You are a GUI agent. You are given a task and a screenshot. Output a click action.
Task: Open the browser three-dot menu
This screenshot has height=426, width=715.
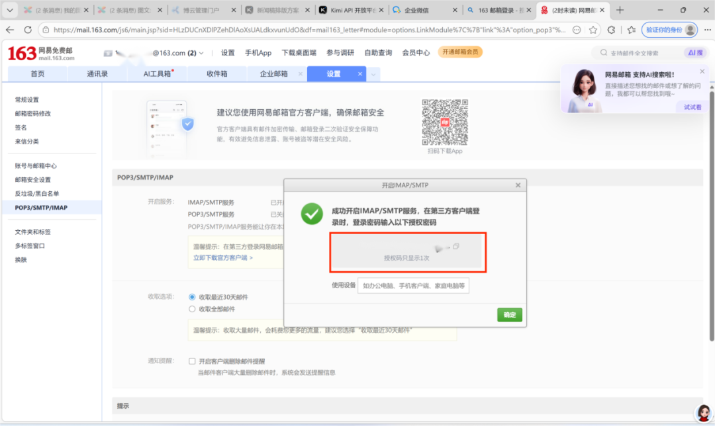pyautogui.click(x=707, y=30)
